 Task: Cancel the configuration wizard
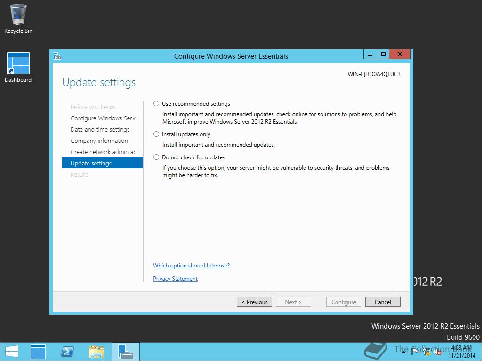(x=383, y=302)
